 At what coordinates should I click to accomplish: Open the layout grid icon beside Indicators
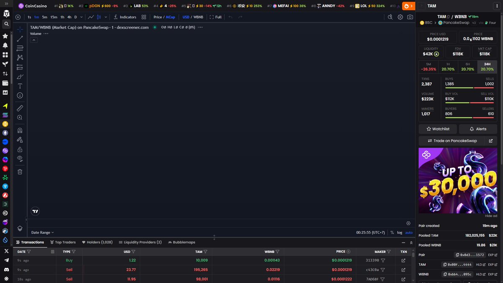coord(144,17)
